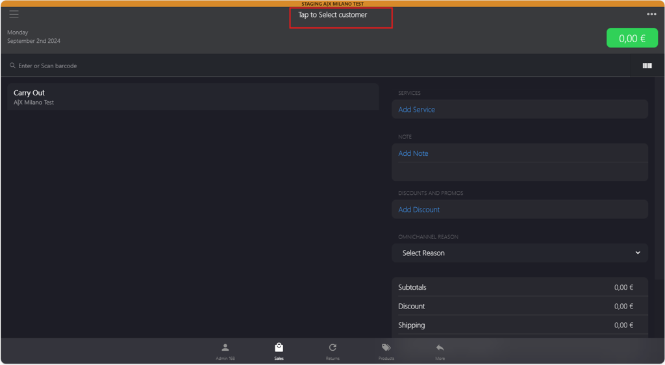Tap the barcode scanner icon
The image size is (665, 365).
[x=647, y=66]
